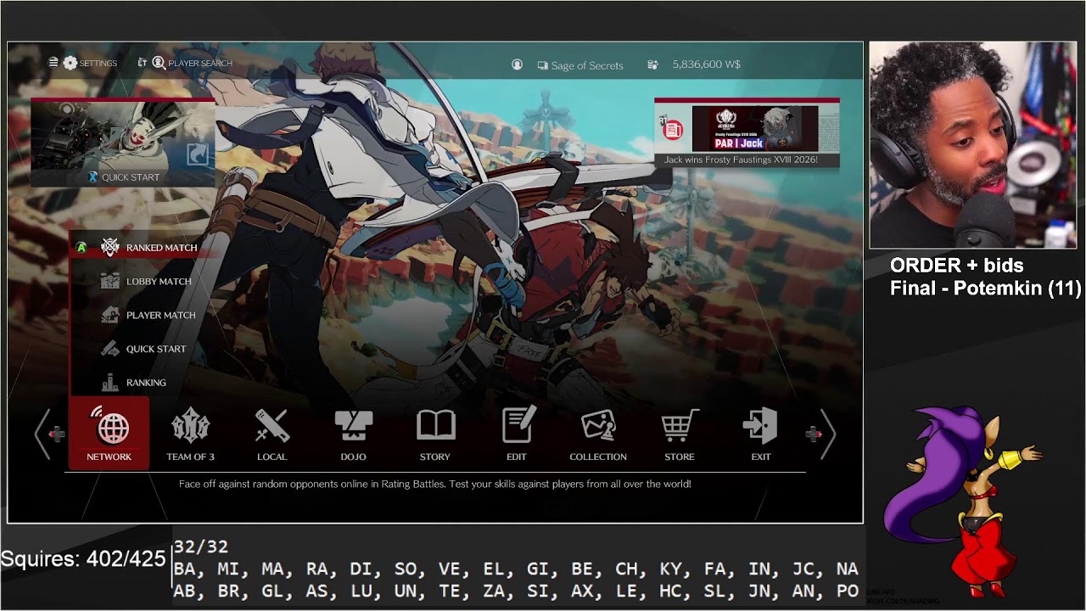The height and width of the screenshot is (611, 1086).
Task: Click the 'NA' character code
Action: pos(847,569)
